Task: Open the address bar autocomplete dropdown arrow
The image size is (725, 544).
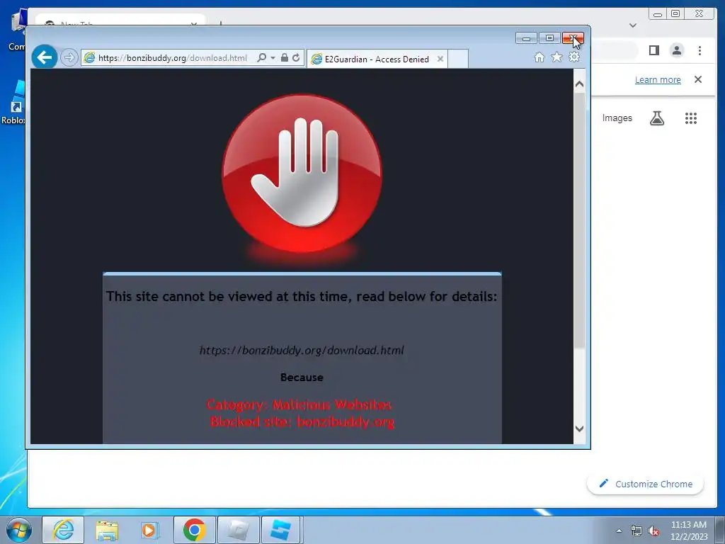Action: pyautogui.click(x=273, y=57)
